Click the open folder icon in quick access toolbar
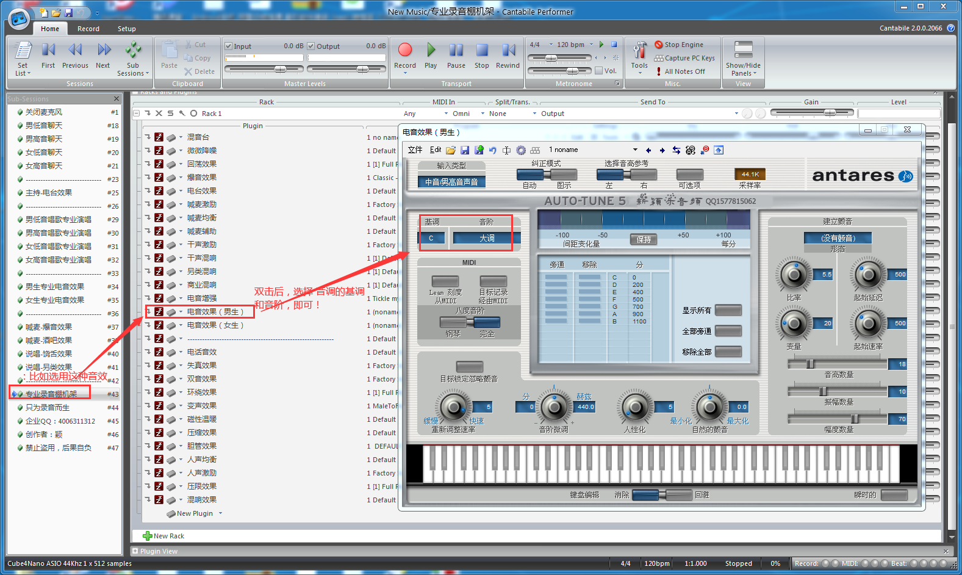This screenshot has width=962, height=575. (x=56, y=12)
